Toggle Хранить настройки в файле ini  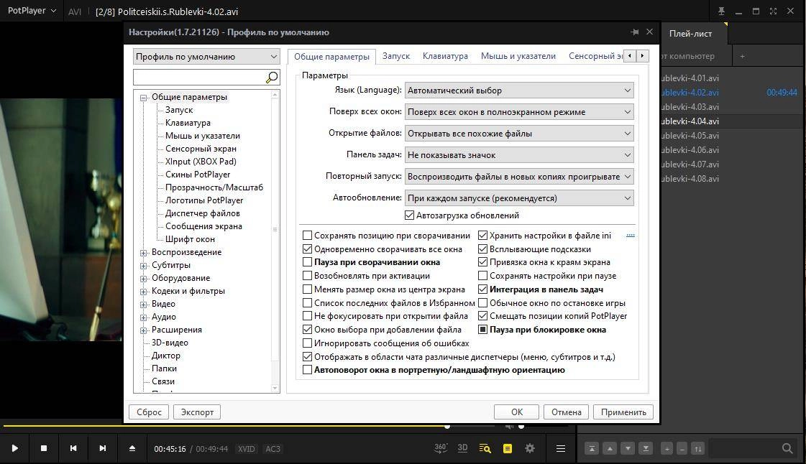482,235
